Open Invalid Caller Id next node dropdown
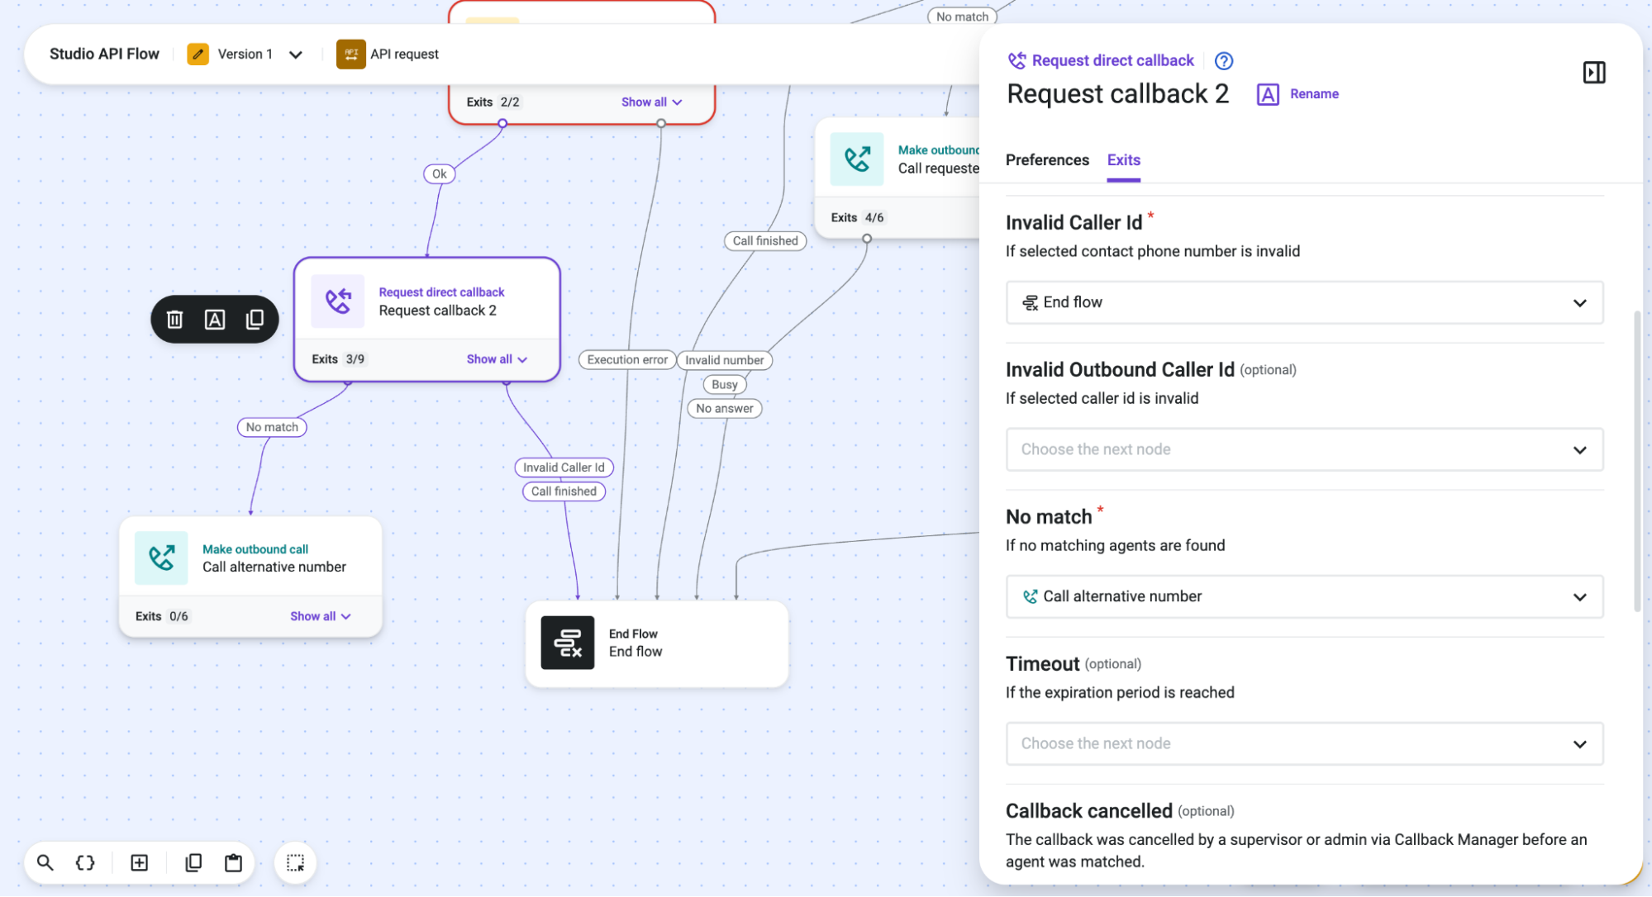 [1304, 302]
